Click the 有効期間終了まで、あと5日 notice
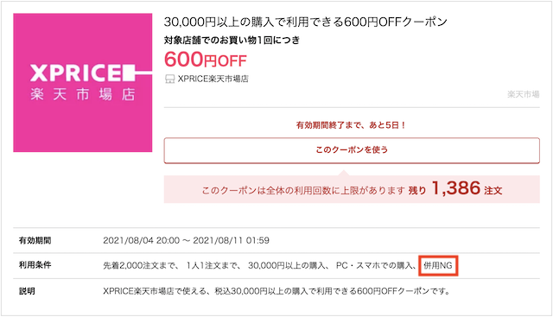This screenshot has height=317, width=553. pyautogui.click(x=351, y=125)
